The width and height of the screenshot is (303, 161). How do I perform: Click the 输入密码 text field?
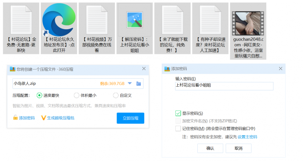tap(224, 86)
